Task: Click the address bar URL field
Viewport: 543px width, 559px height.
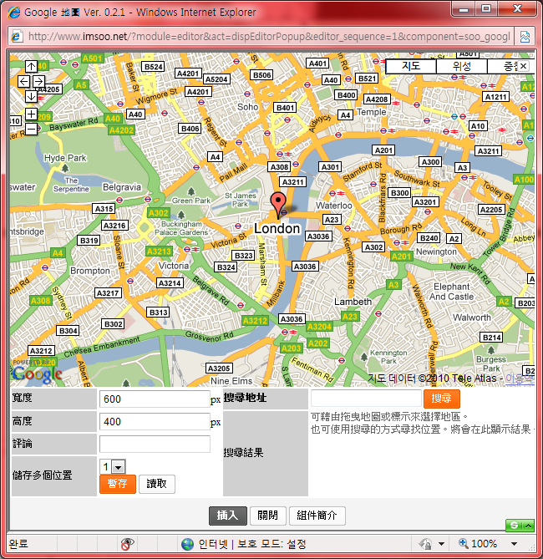Action: point(269,37)
